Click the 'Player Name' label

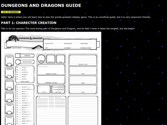[x=84, y=44]
